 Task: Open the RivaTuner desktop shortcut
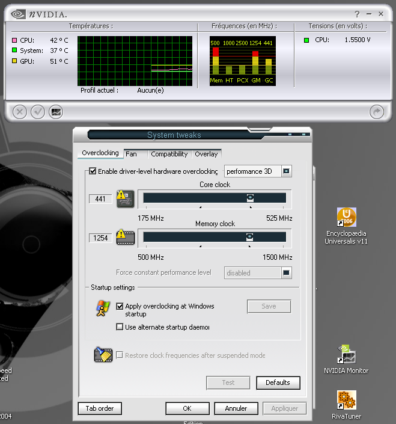point(347,400)
